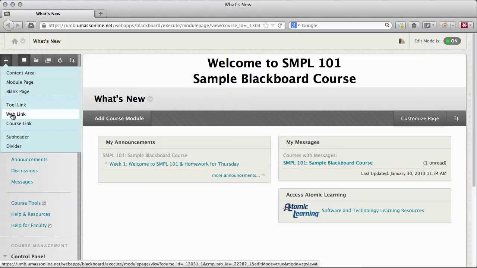Click the page-save icon beside forward arrow
Image resolution: width=477 pixels, height=268 pixels.
[31, 25]
